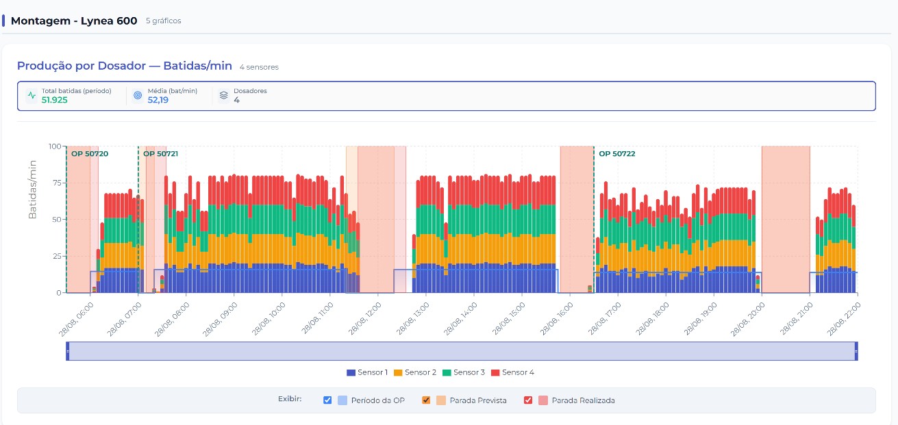Screen dimensions: 898x425
Task: Click the "Dosadores" stat label
Action: 250,90
